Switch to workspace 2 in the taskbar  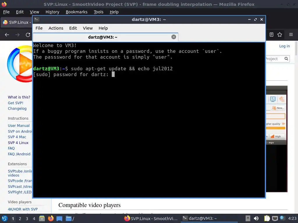click(20, 219)
